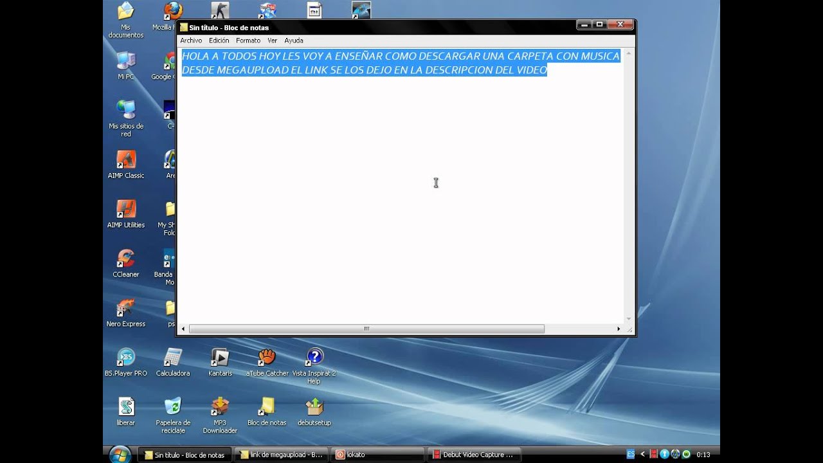Maximize the Bloc de notas window
This screenshot has height=463, width=823.
pyautogui.click(x=600, y=24)
